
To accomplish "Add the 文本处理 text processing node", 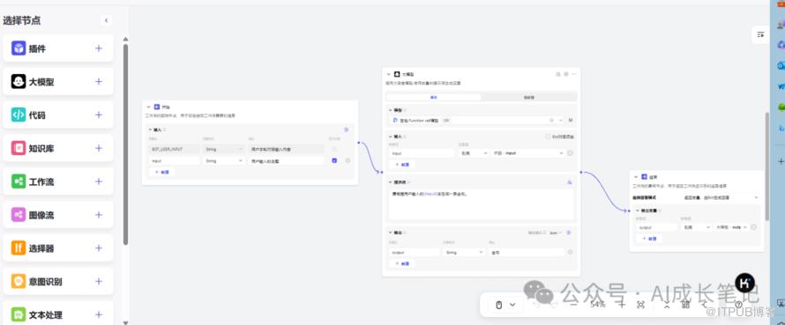I will pos(99,314).
